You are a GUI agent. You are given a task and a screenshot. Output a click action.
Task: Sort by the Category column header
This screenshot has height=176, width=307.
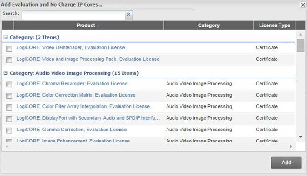tap(208, 26)
